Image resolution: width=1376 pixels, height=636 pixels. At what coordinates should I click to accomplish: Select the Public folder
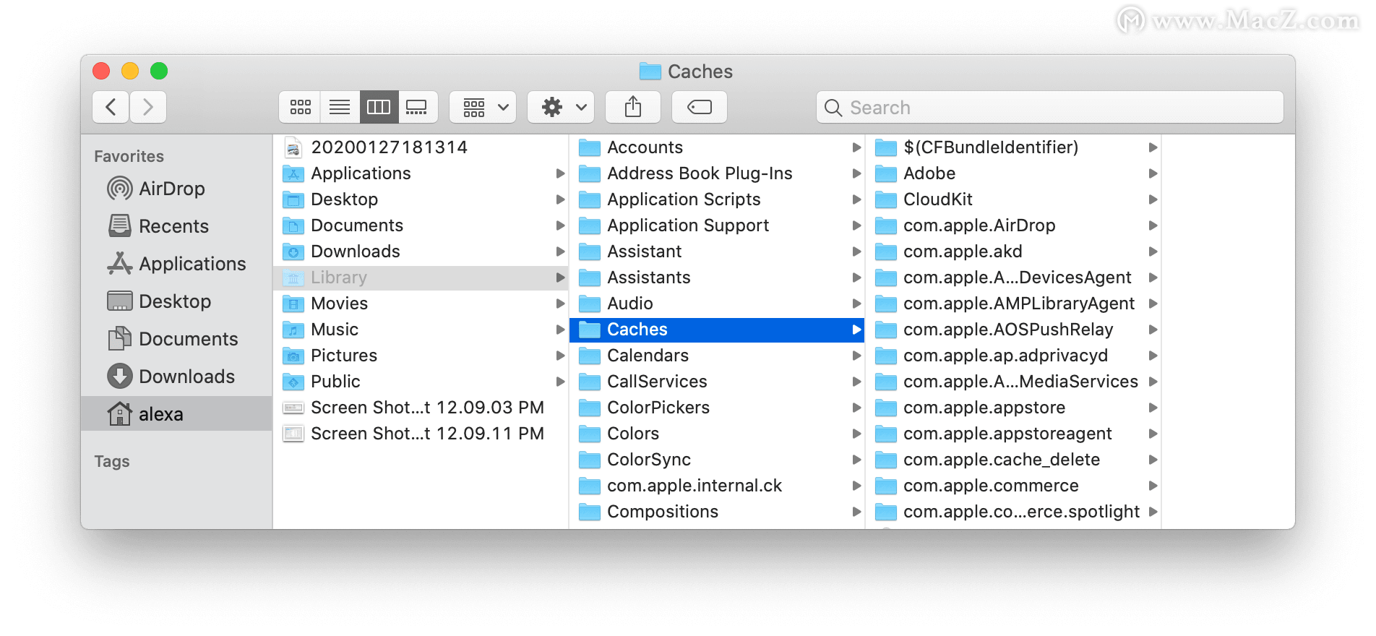coord(421,382)
